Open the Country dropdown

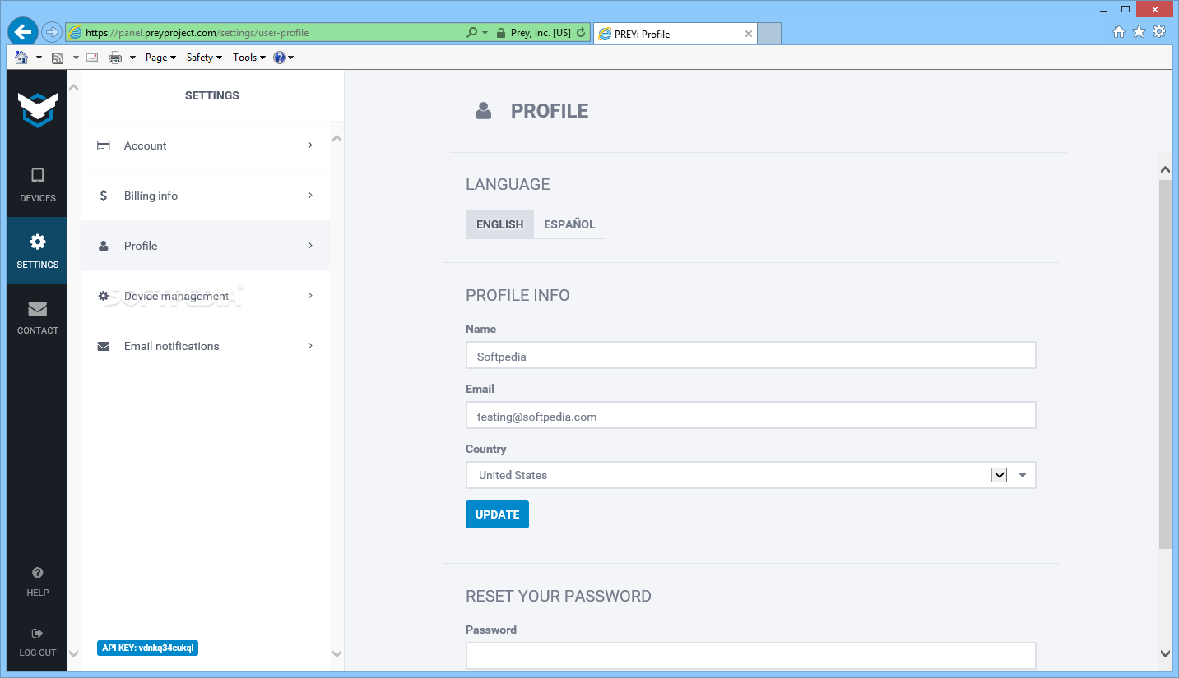(x=750, y=475)
